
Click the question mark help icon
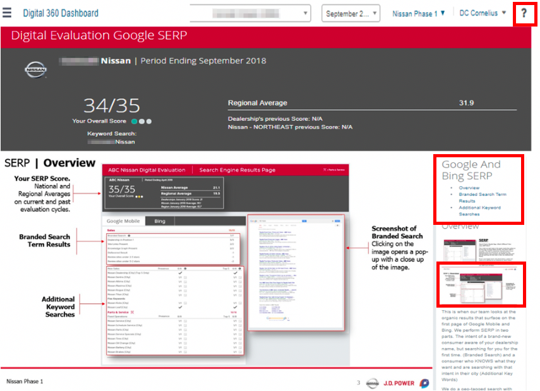click(524, 13)
